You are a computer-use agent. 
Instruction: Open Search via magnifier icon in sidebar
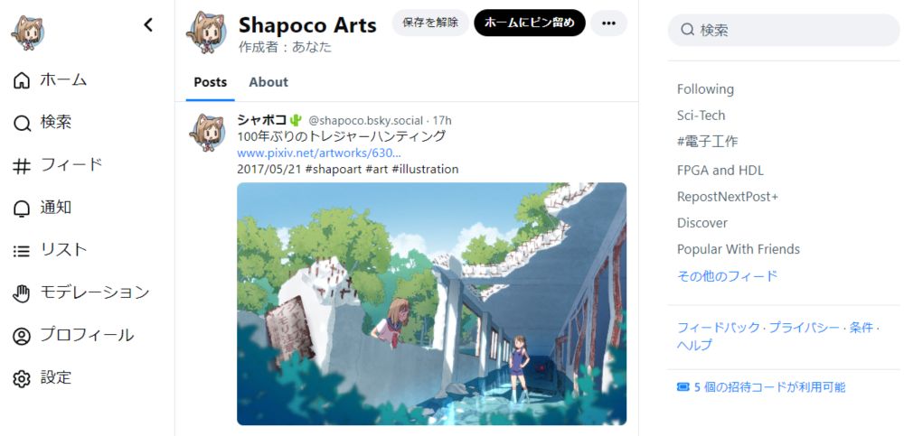(22, 123)
